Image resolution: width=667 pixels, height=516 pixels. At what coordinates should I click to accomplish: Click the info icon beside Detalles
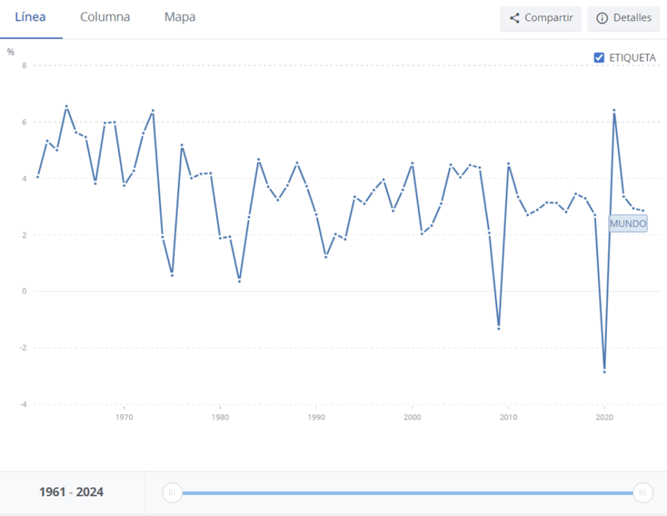coord(602,18)
